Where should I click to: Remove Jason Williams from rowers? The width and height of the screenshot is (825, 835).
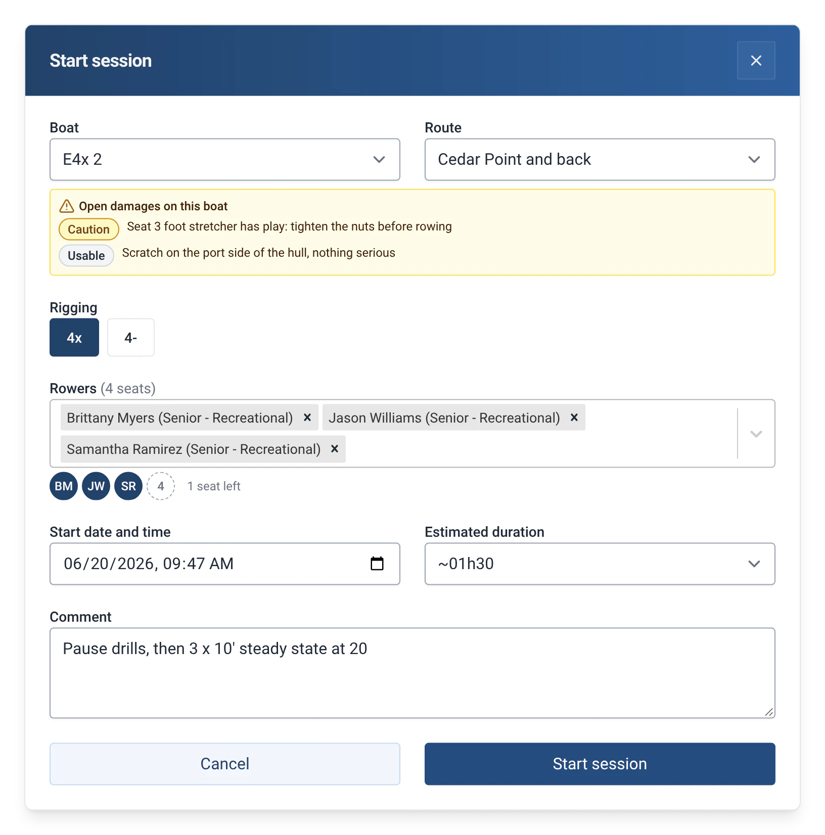(574, 417)
